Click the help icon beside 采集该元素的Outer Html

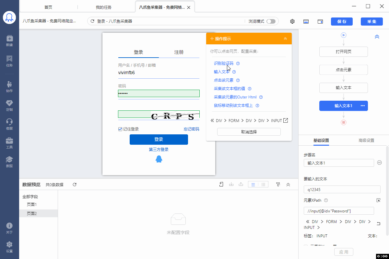pyautogui.click(x=261, y=97)
